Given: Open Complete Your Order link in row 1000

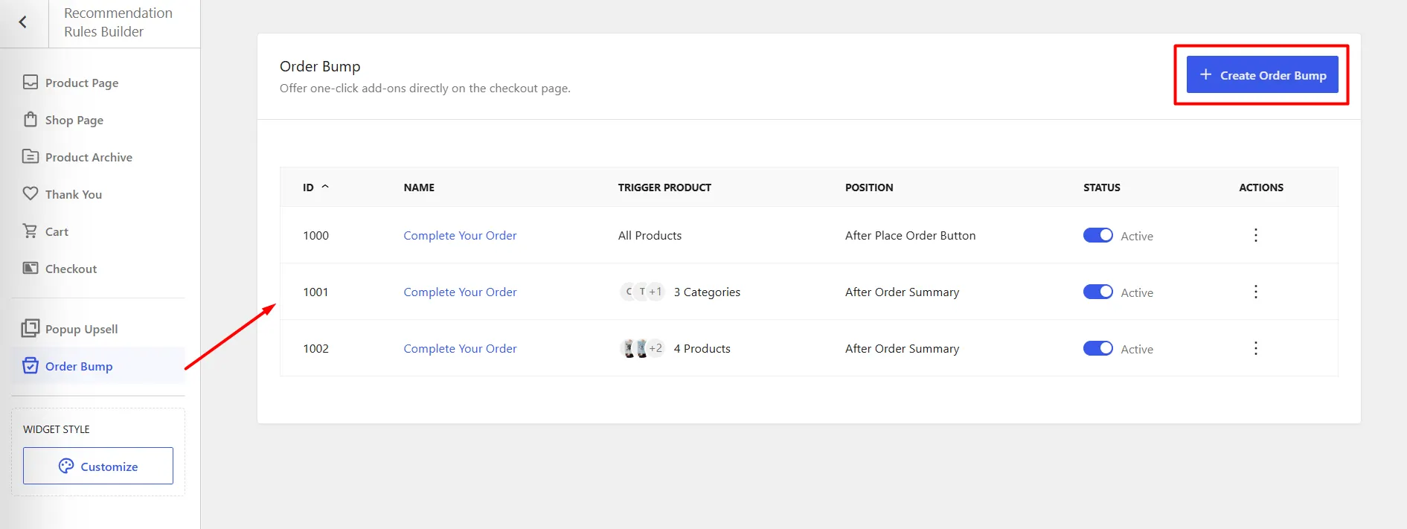Looking at the screenshot, I should tap(460, 235).
